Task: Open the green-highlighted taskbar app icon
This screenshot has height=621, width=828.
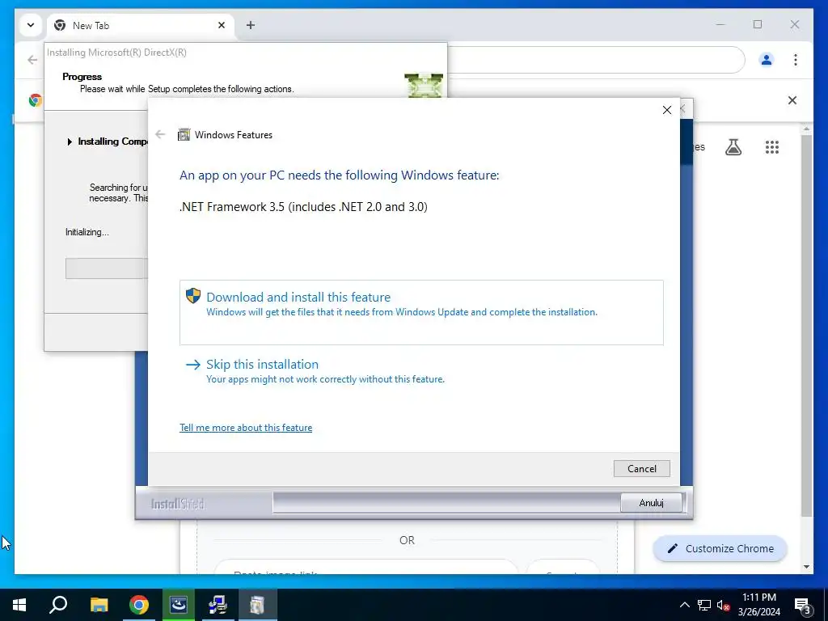Action: click(179, 605)
